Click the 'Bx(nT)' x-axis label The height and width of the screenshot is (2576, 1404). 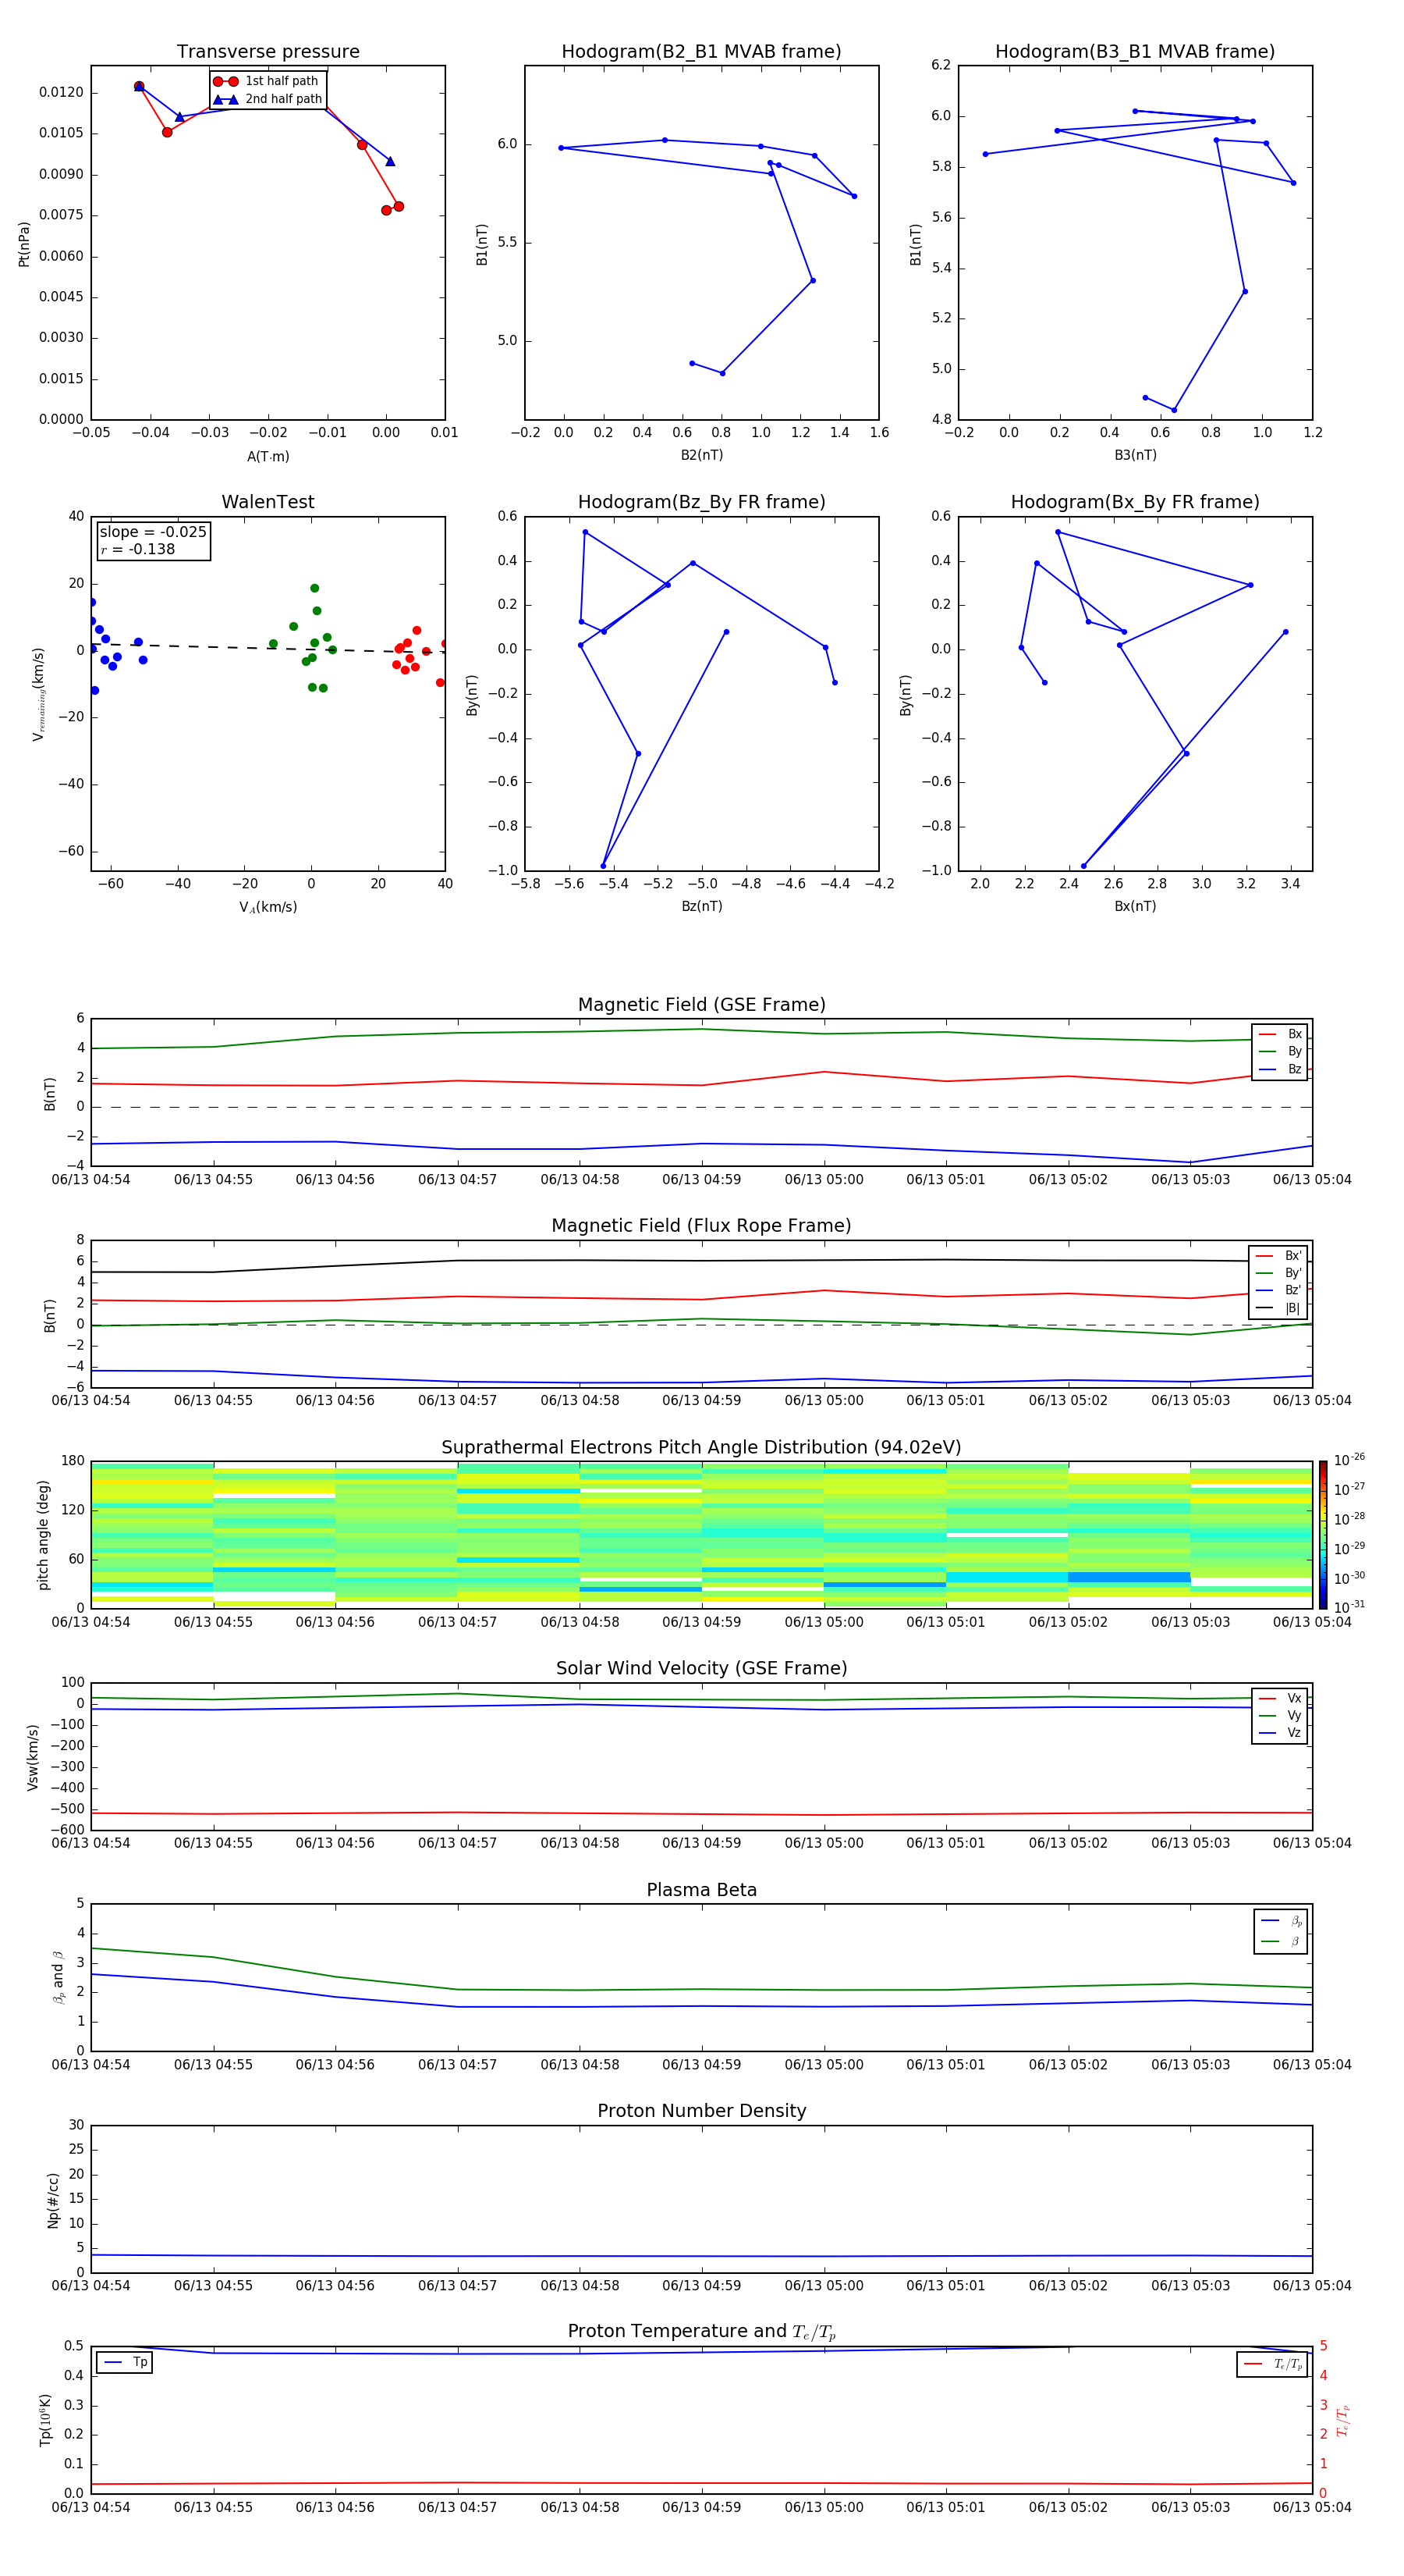coord(1135,906)
